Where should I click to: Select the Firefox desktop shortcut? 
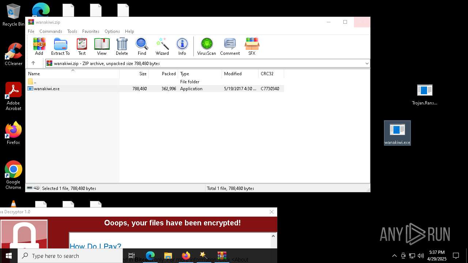14,133
